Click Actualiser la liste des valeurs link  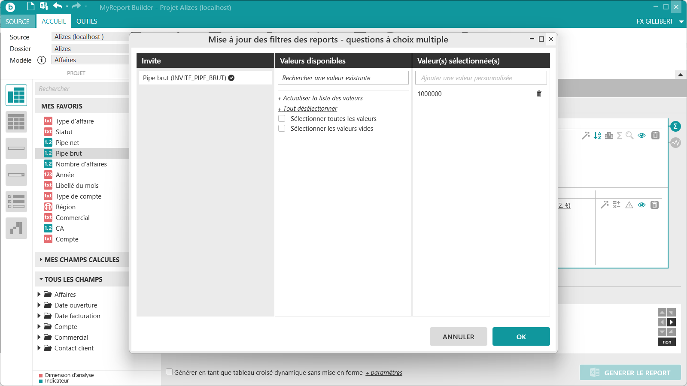point(322,98)
